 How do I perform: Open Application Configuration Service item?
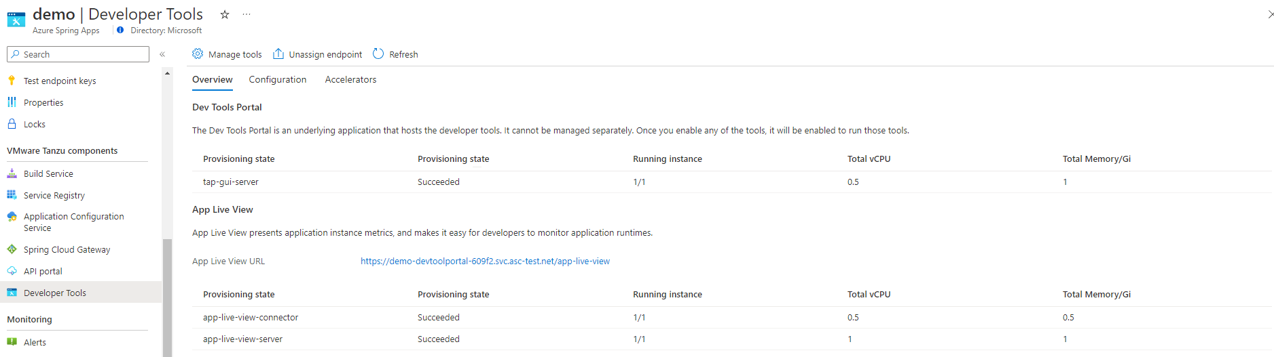74,222
